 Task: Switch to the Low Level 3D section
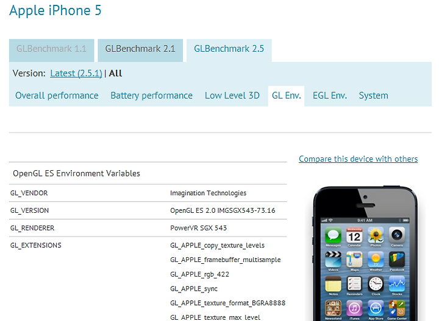tap(232, 95)
